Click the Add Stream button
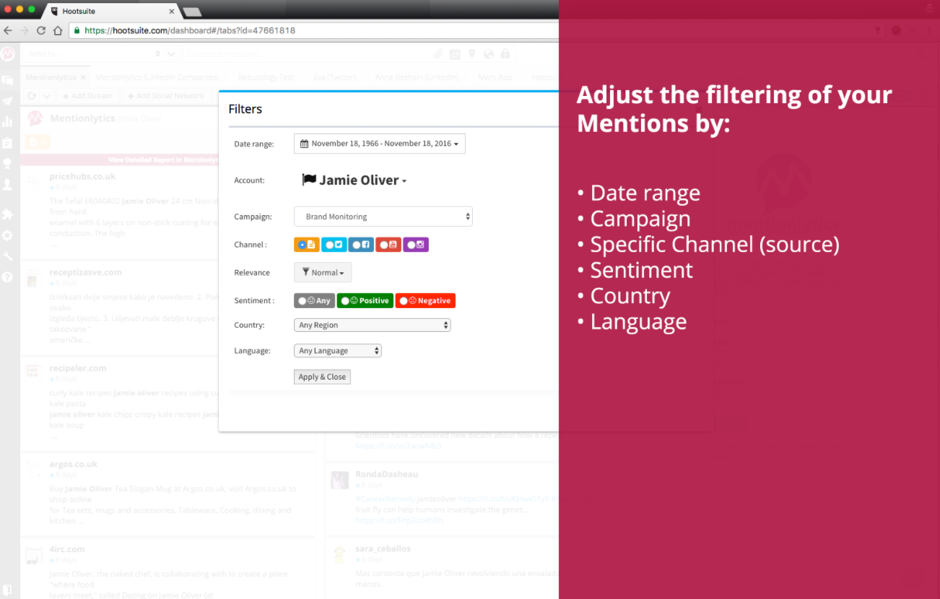Image resolution: width=940 pixels, height=599 pixels. tap(87, 96)
